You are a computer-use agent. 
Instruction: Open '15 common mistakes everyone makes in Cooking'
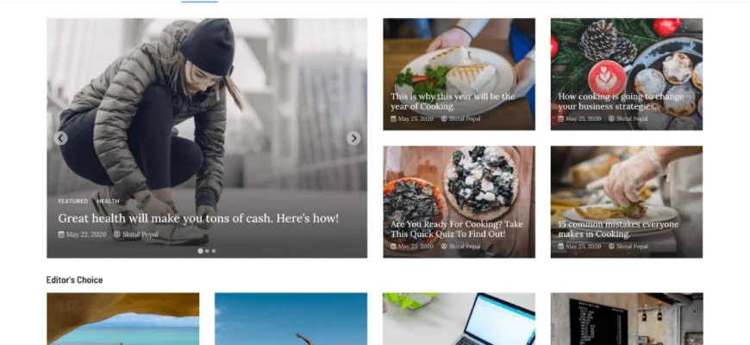(618, 229)
